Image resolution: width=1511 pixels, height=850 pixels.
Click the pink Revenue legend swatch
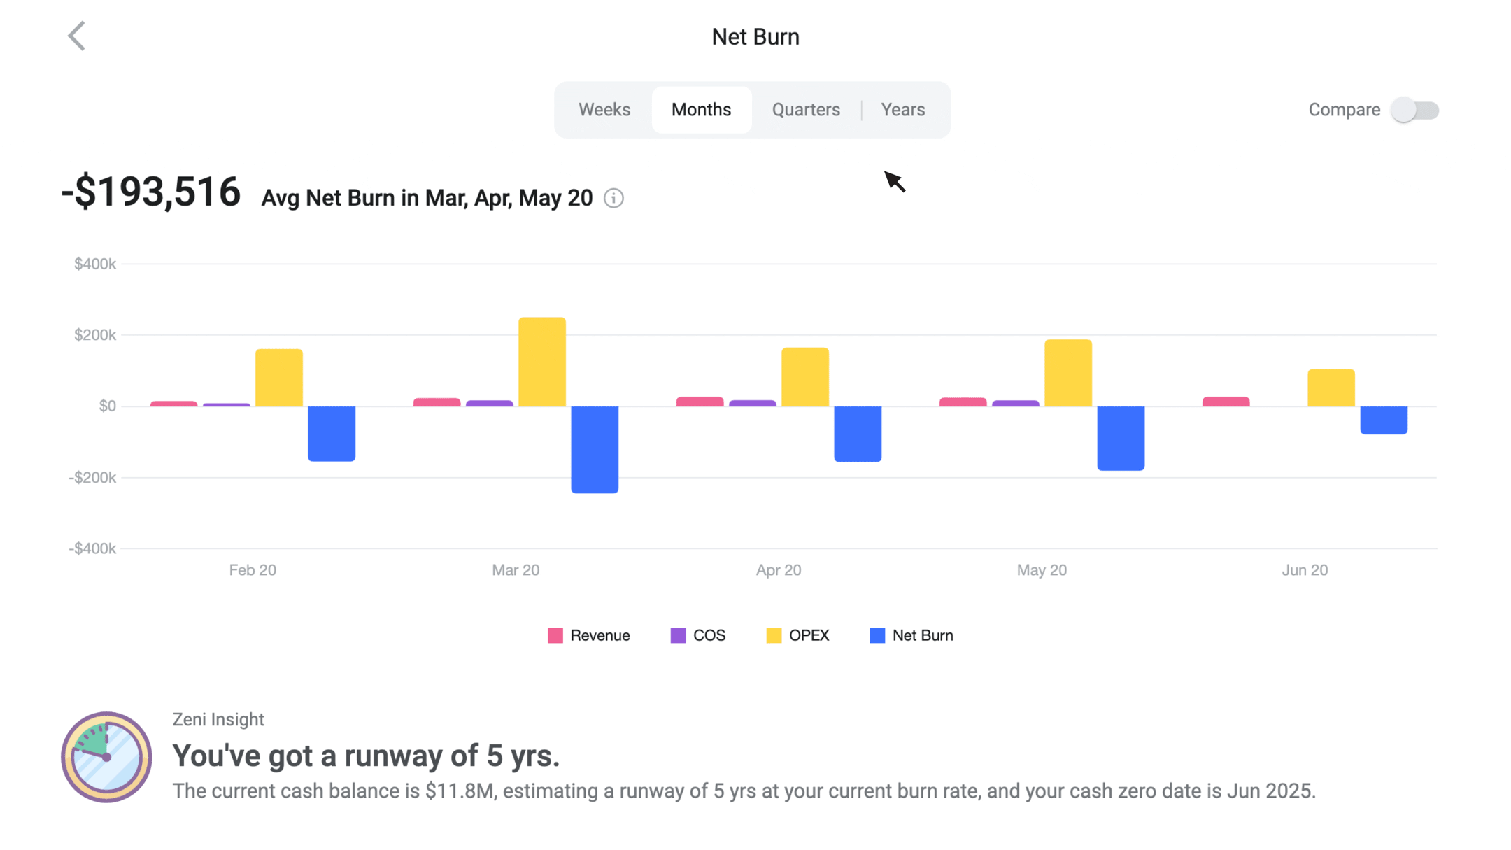[555, 635]
